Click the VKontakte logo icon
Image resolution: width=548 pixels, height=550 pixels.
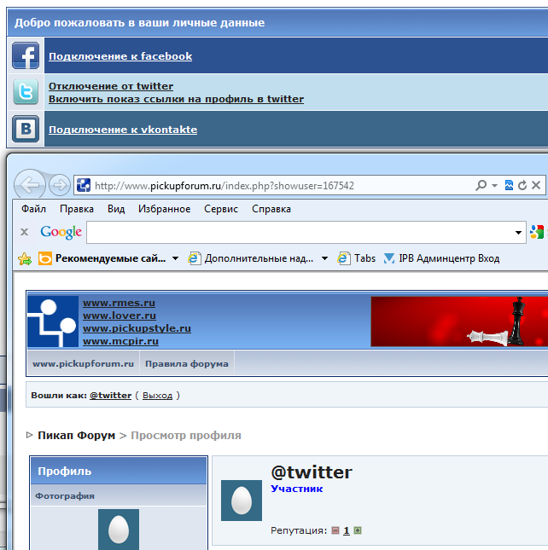tap(26, 130)
